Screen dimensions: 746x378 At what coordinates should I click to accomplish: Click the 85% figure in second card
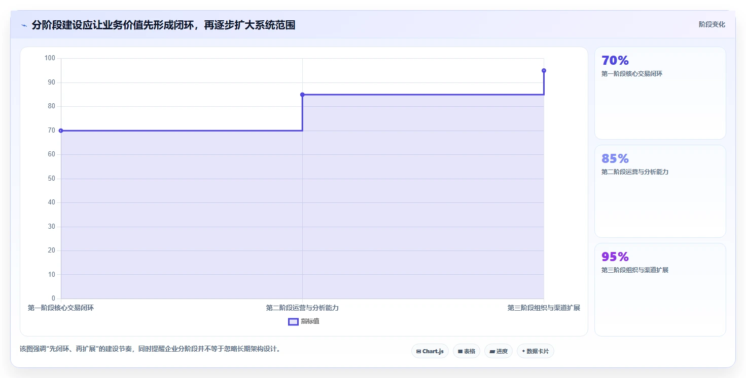615,158
